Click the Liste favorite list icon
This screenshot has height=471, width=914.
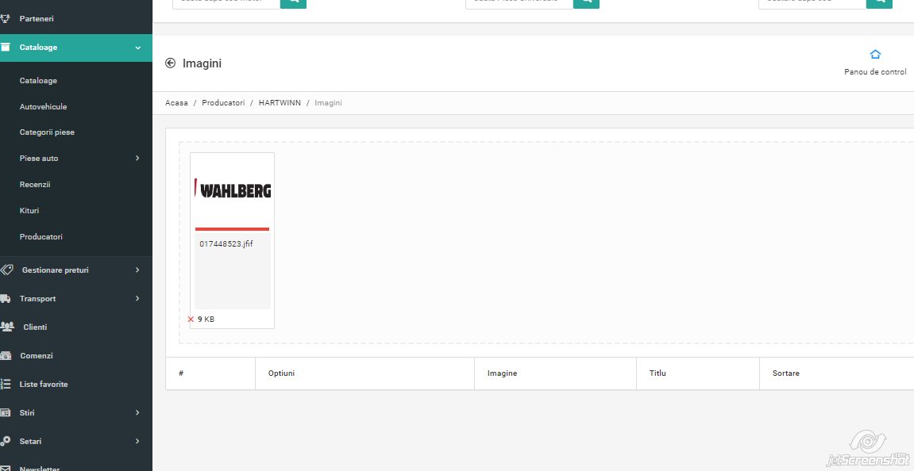click(x=6, y=384)
